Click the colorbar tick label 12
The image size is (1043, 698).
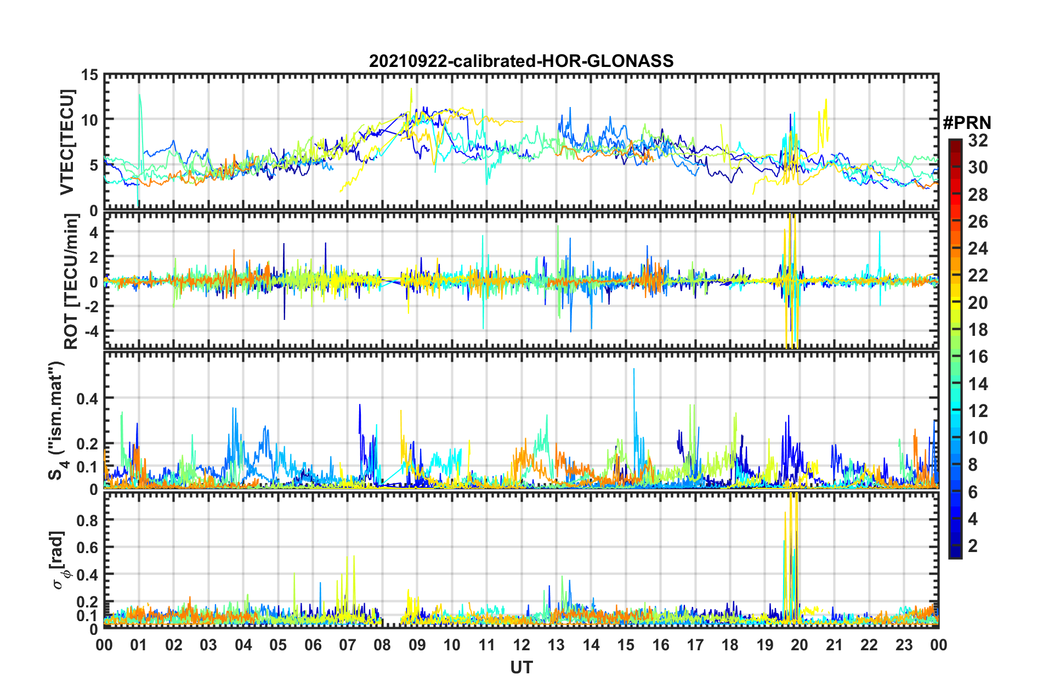(978, 411)
